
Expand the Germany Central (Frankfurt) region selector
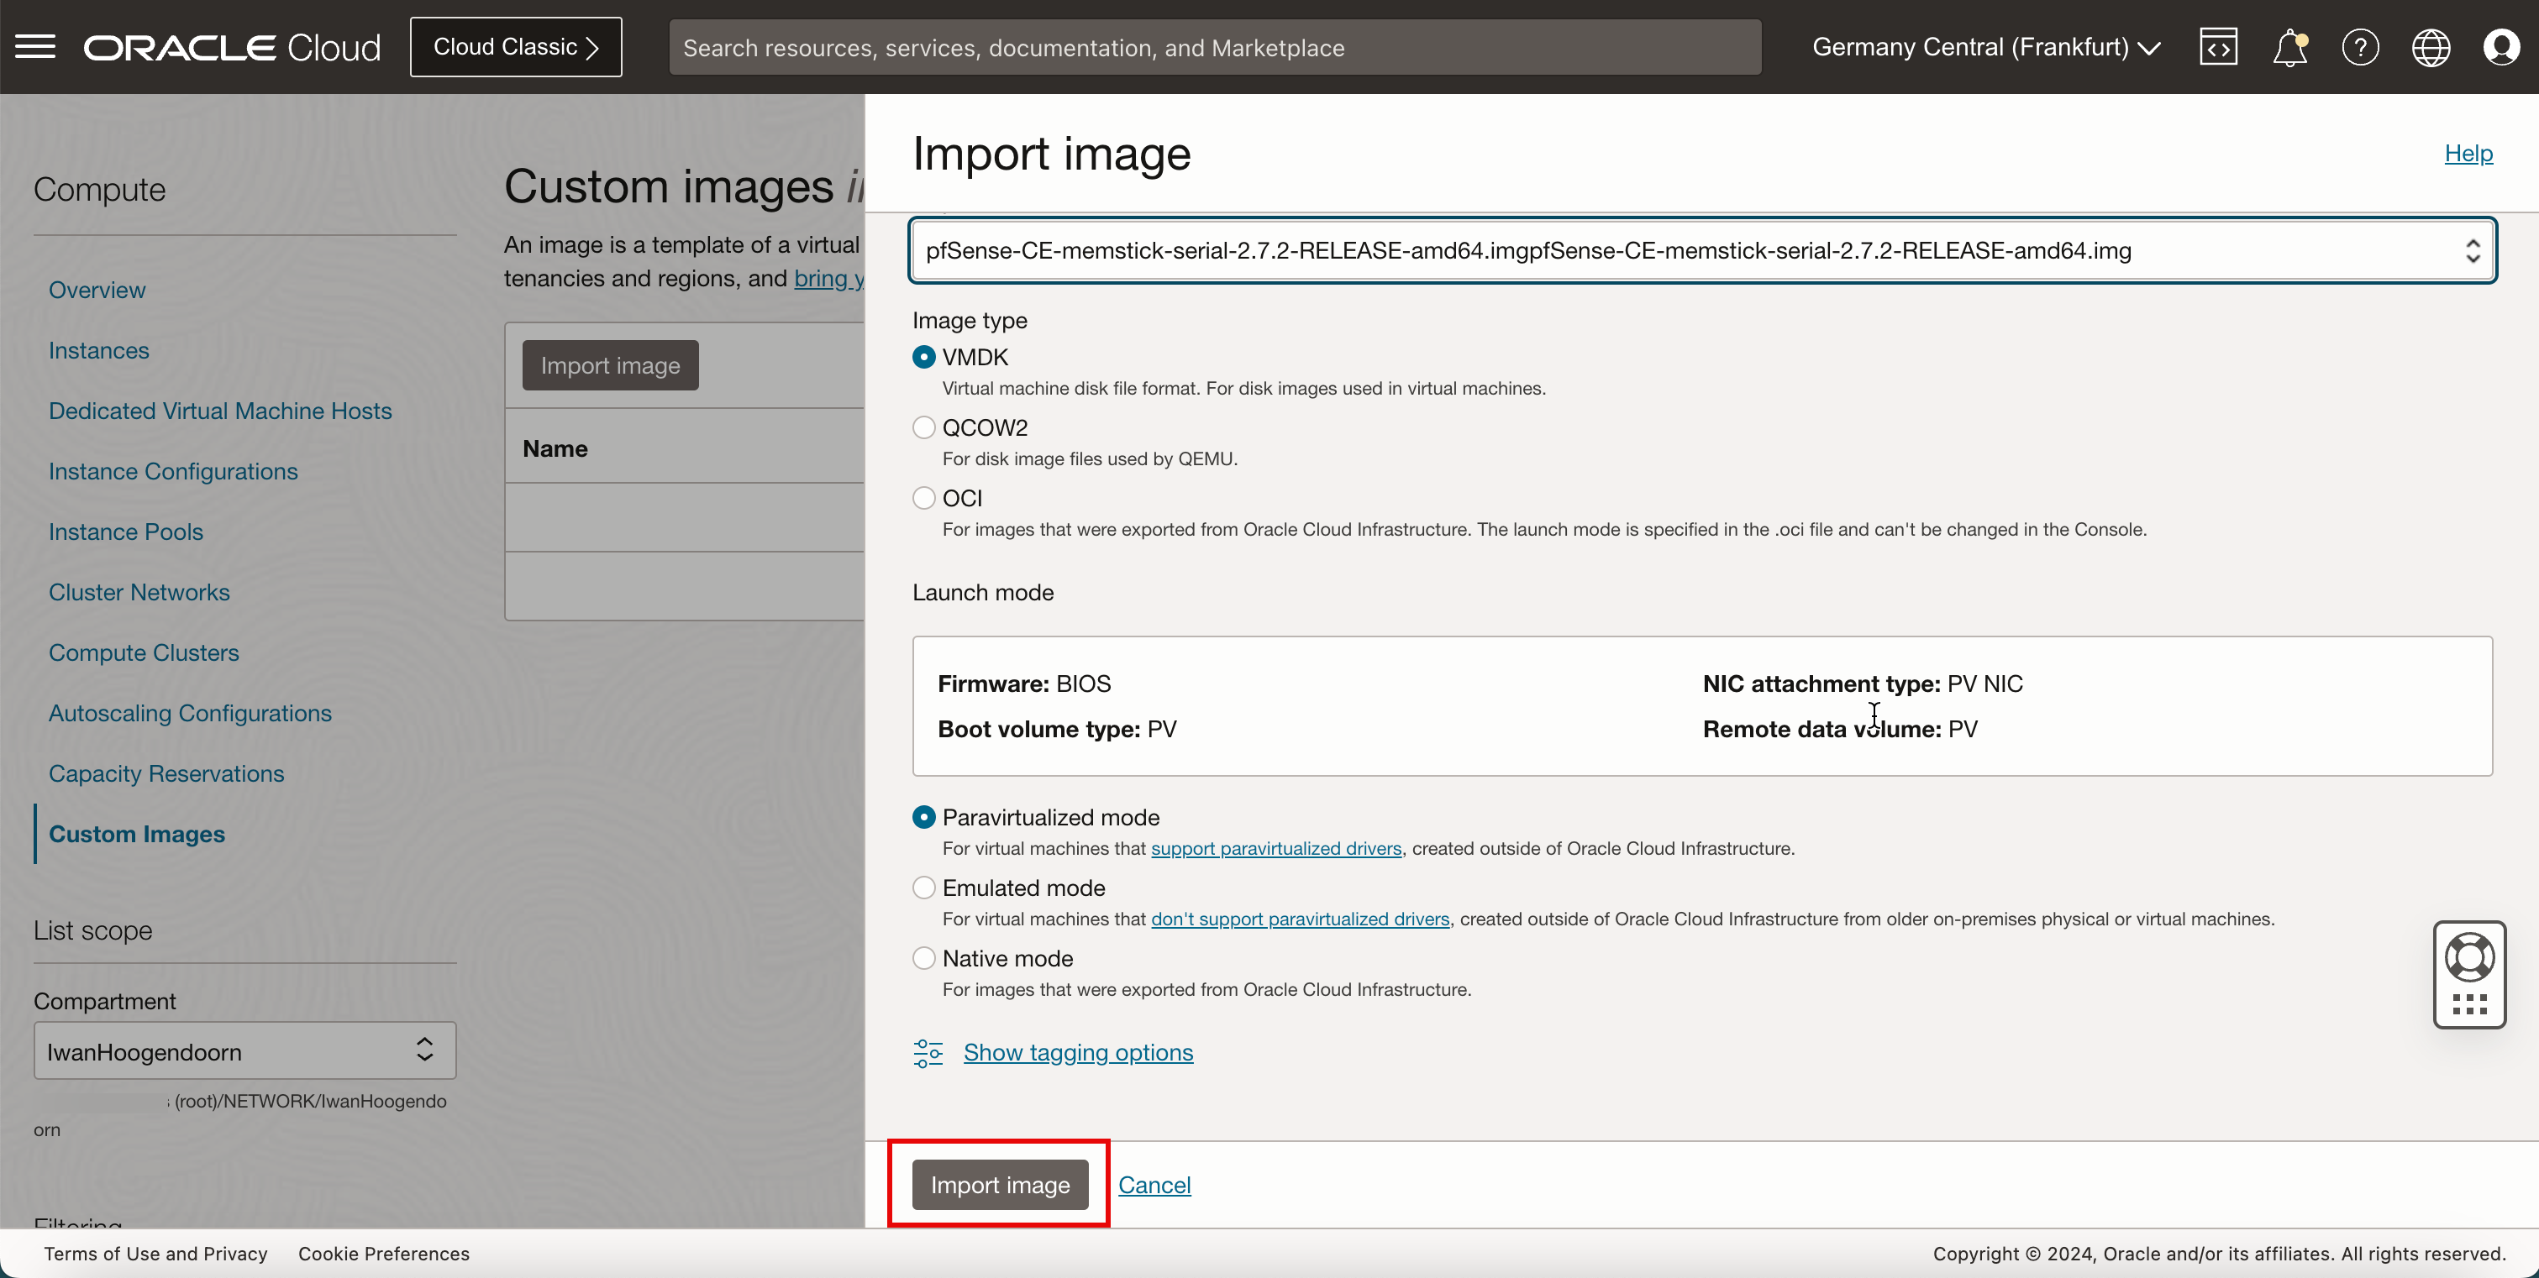click(1985, 46)
